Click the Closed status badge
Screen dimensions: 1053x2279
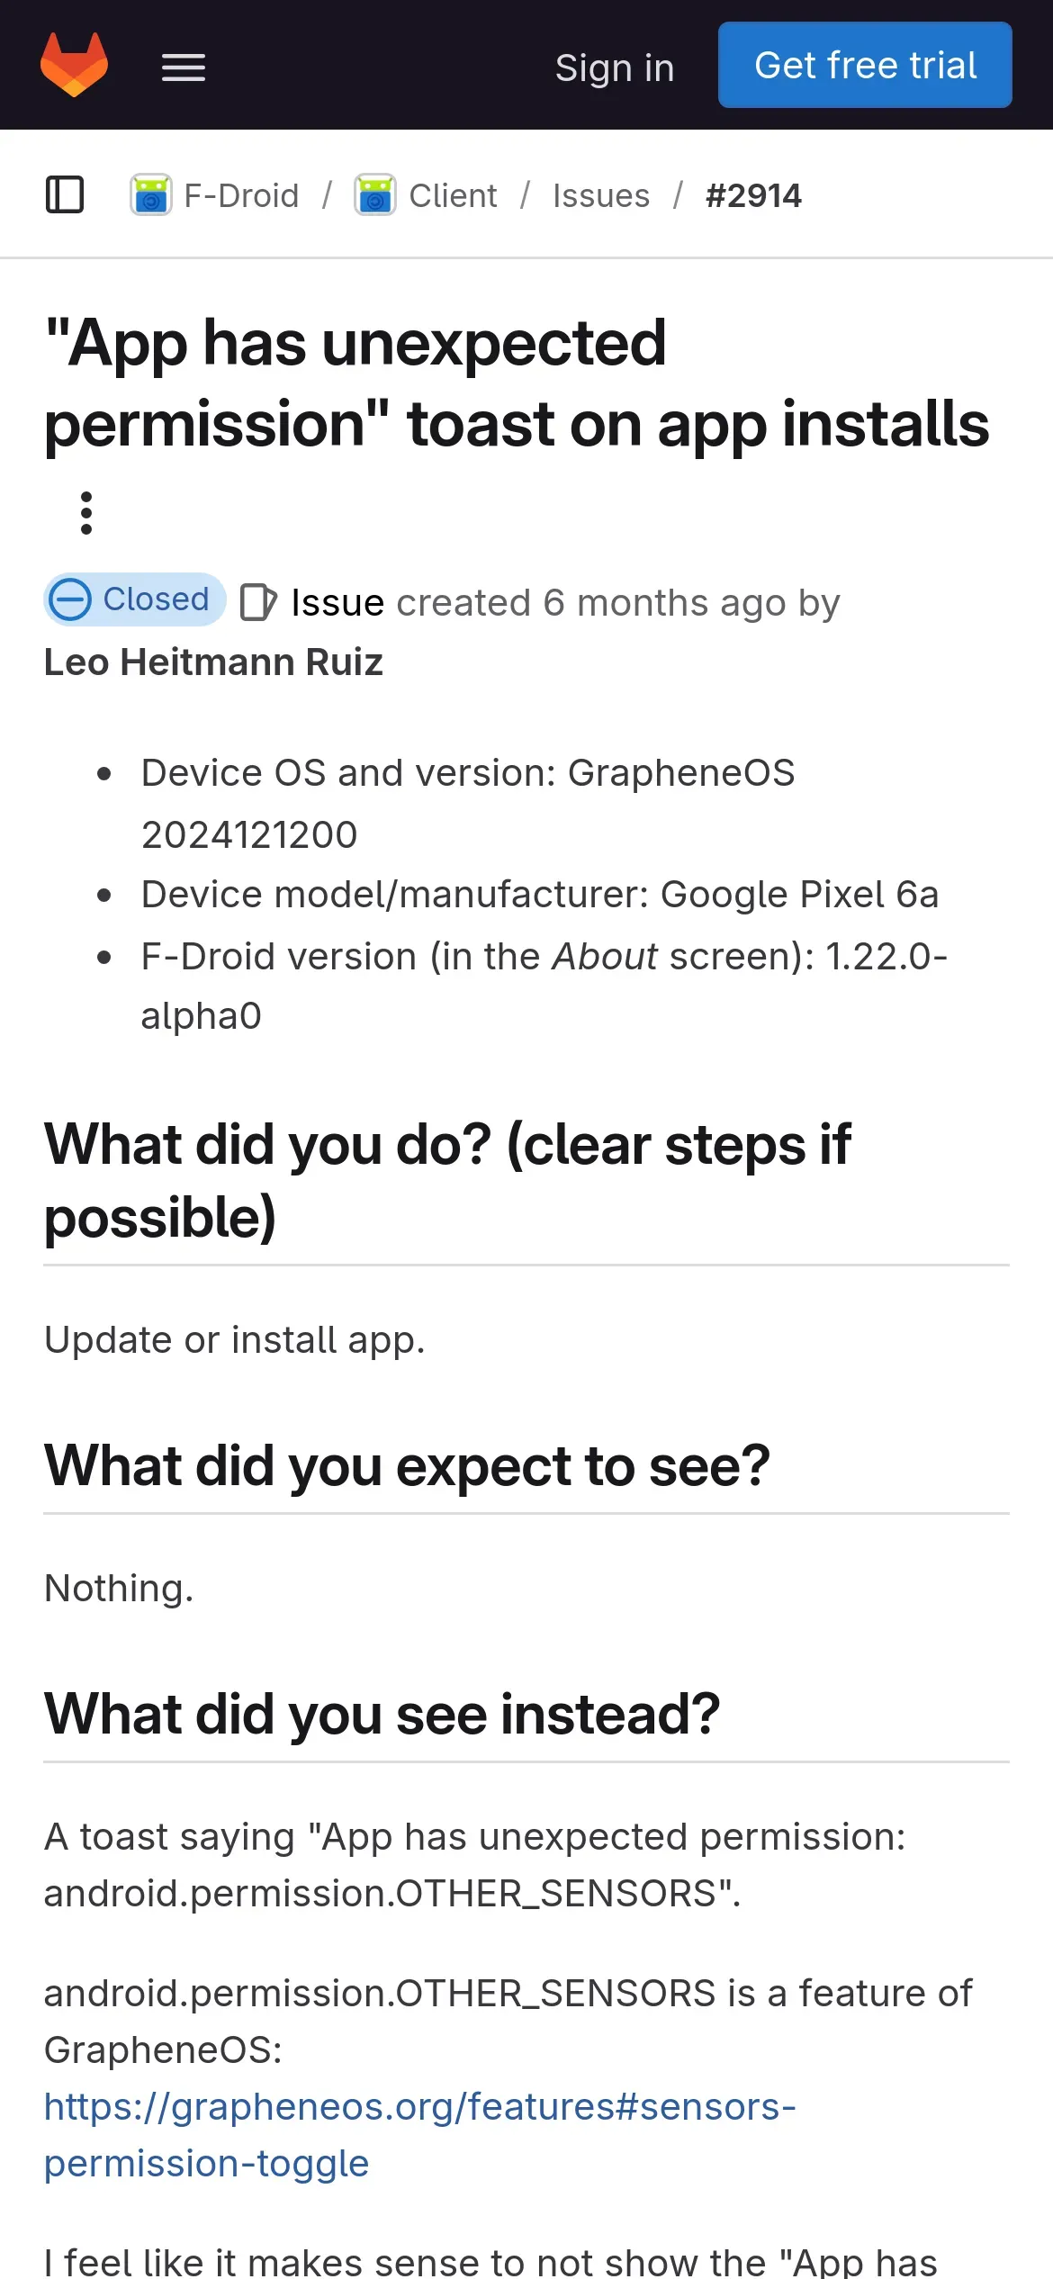click(x=135, y=599)
